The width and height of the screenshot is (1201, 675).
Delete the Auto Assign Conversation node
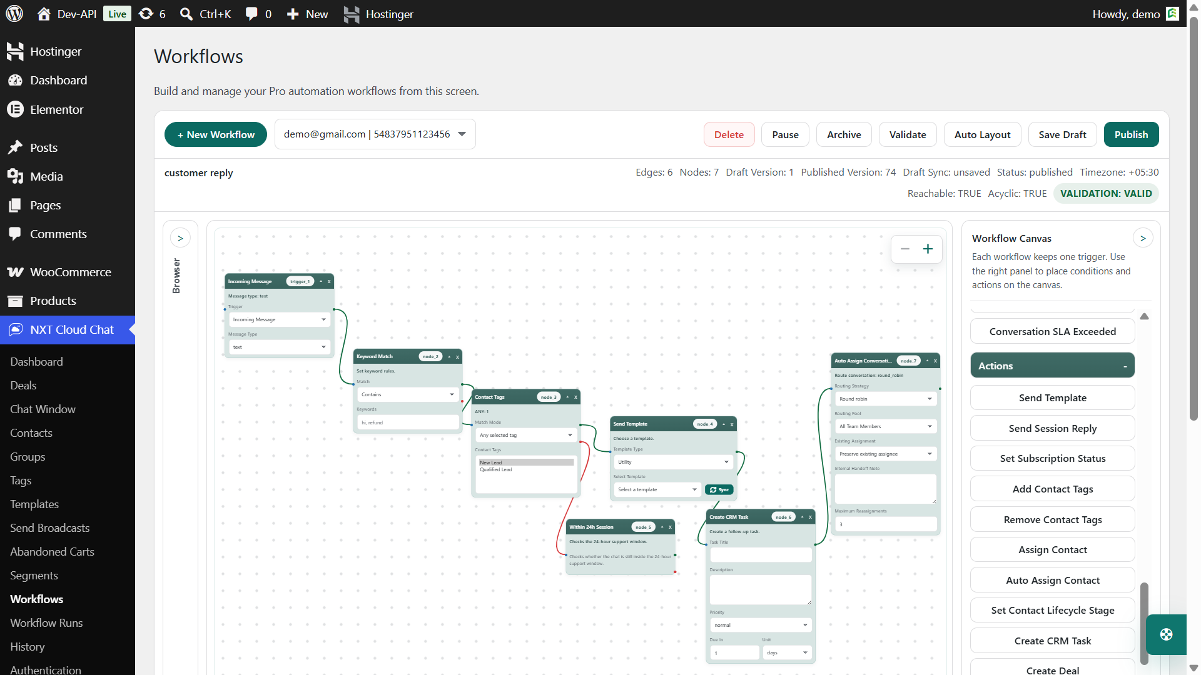tap(935, 361)
